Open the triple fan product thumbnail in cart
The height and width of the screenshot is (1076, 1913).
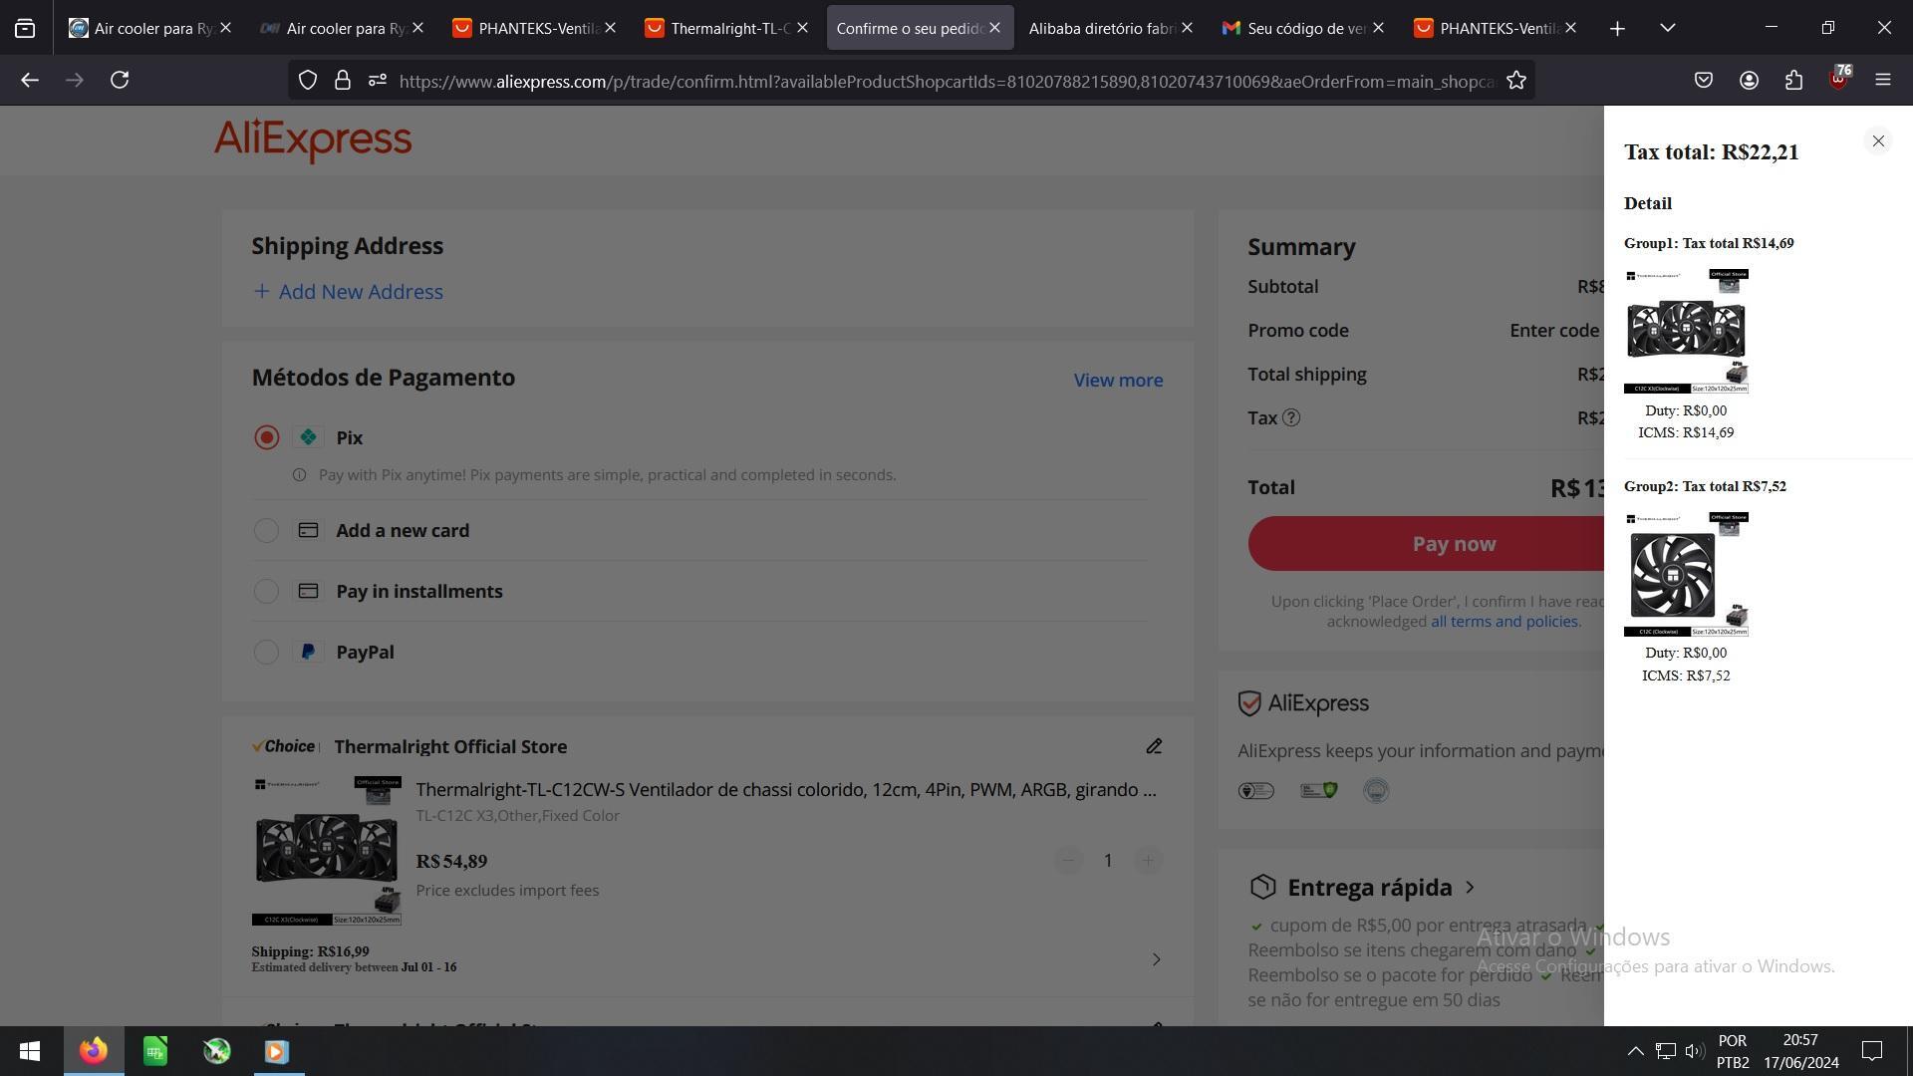click(327, 851)
